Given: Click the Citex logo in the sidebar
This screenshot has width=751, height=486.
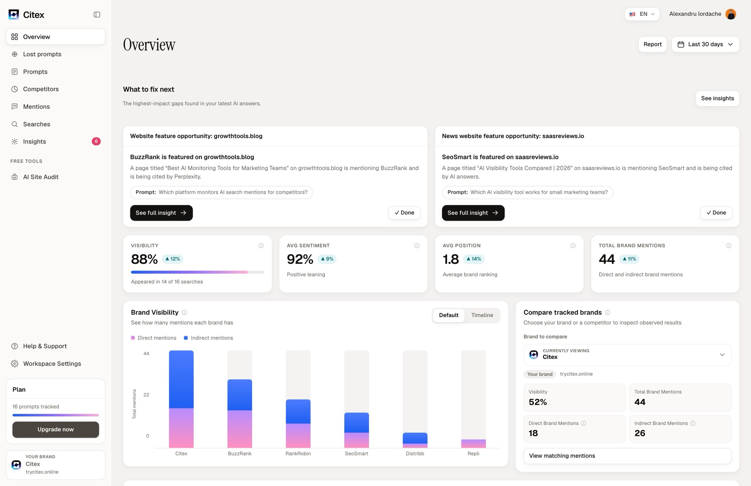Looking at the screenshot, I should point(26,14).
